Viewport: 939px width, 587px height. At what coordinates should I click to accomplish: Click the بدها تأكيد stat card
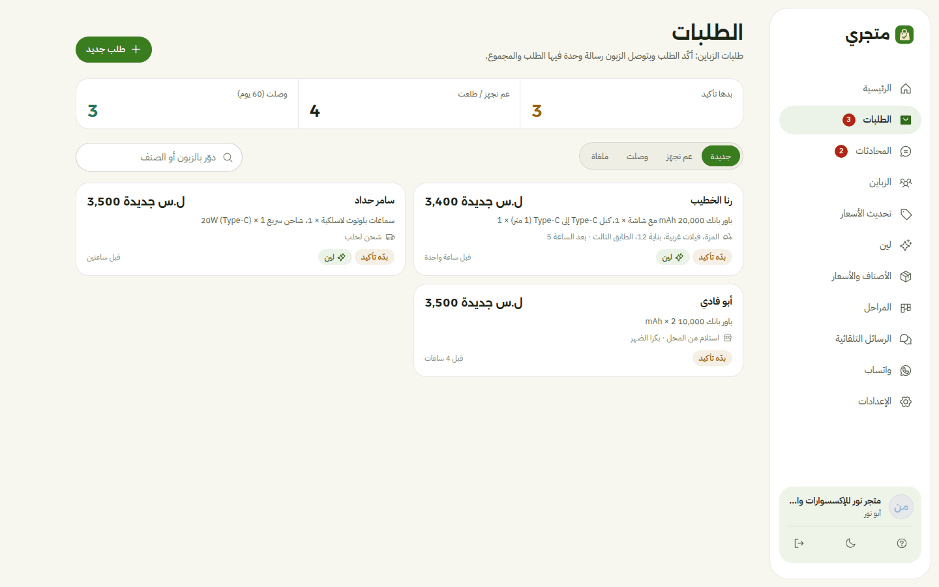(631, 104)
